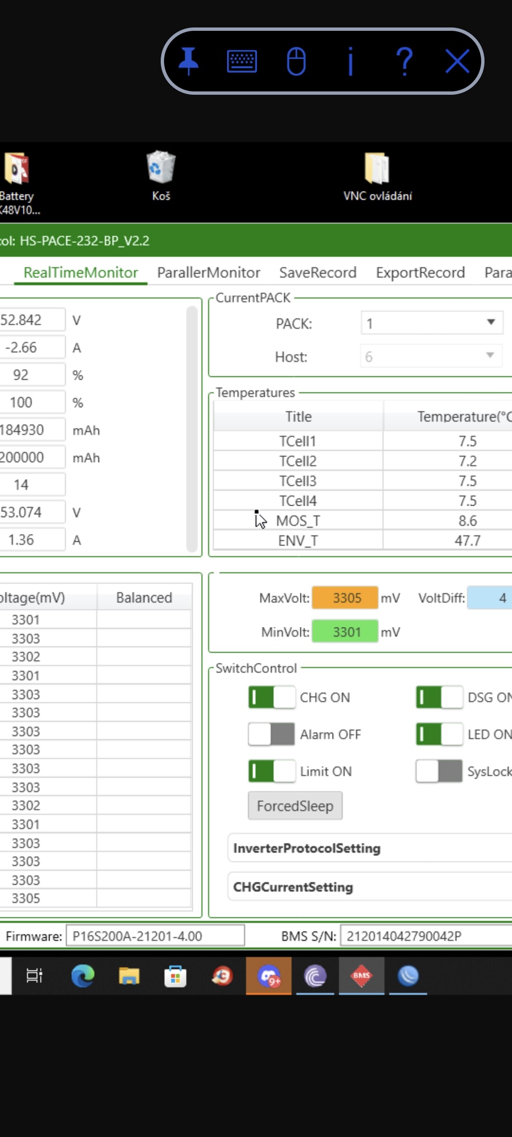Viewport: 512px width, 1137px height.
Task: Click the question mark help icon
Action: point(404,62)
